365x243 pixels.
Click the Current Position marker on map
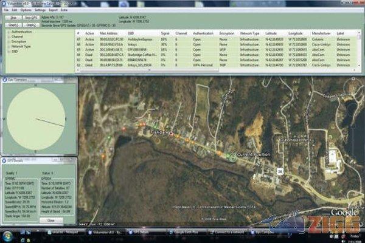(231, 156)
